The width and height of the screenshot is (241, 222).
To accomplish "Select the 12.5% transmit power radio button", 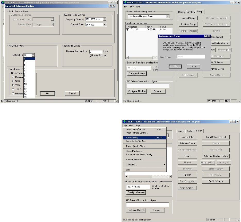I will click(13, 89).
